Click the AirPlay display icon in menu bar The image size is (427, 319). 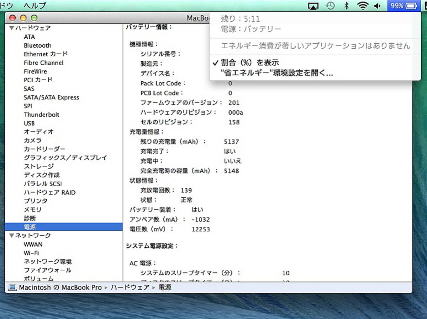click(x=313, y=6)
